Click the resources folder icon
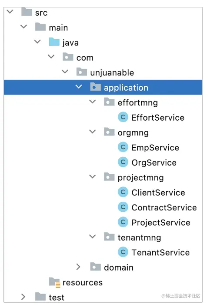This screenshot has height=305, width=207. pyautogui.click(x=54, y=282)
